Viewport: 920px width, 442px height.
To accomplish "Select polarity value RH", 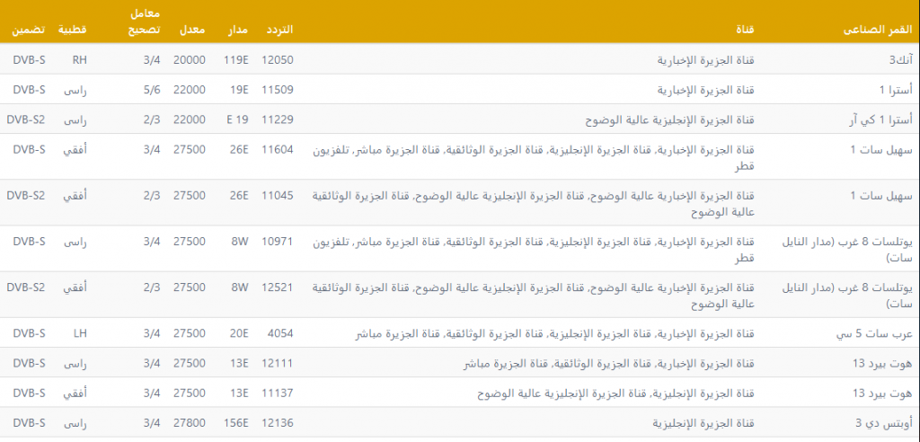I will [x=80, y=60].
